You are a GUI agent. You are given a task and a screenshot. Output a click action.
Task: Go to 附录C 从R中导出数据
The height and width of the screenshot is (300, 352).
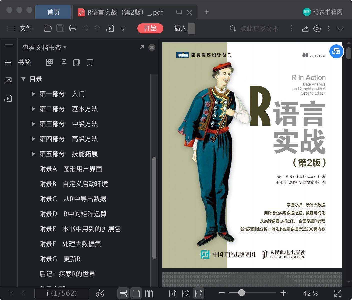[73, 199]
